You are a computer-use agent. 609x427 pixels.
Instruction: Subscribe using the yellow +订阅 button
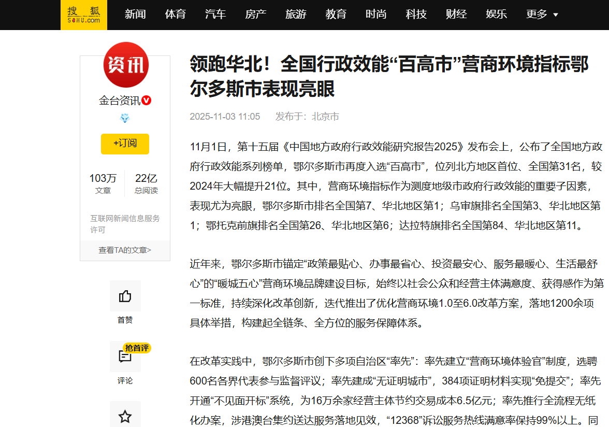(125, 144)
